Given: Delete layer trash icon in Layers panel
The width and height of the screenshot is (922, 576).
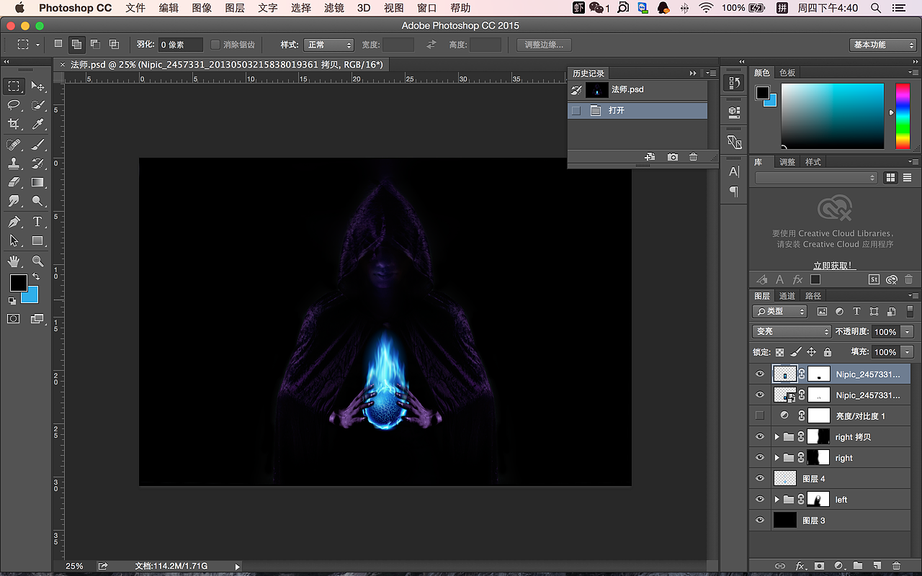Looking at the screenshot, I should pos(896,566).
